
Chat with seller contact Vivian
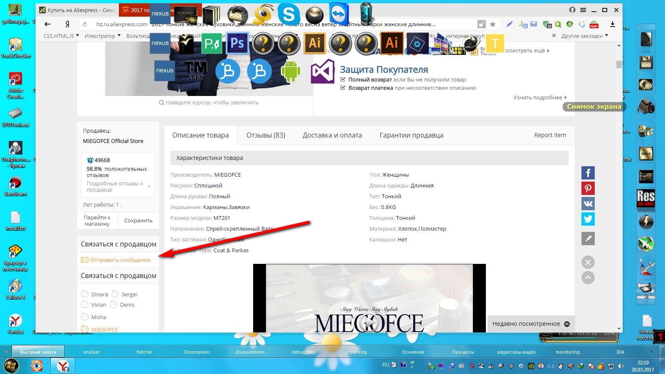click(x=94, y=305)
